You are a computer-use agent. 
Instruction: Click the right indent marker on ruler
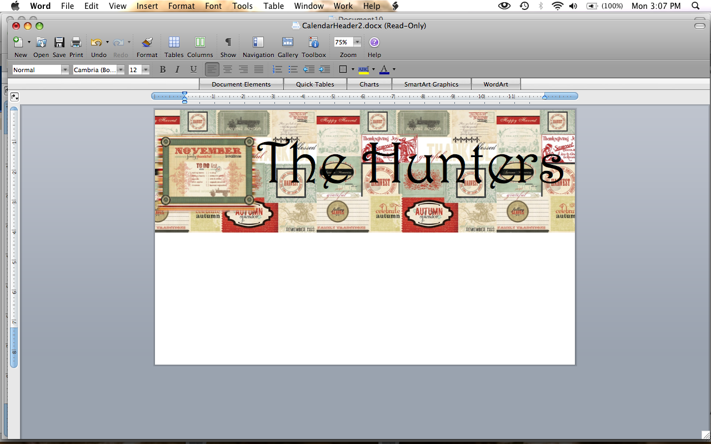coord(544,97)
